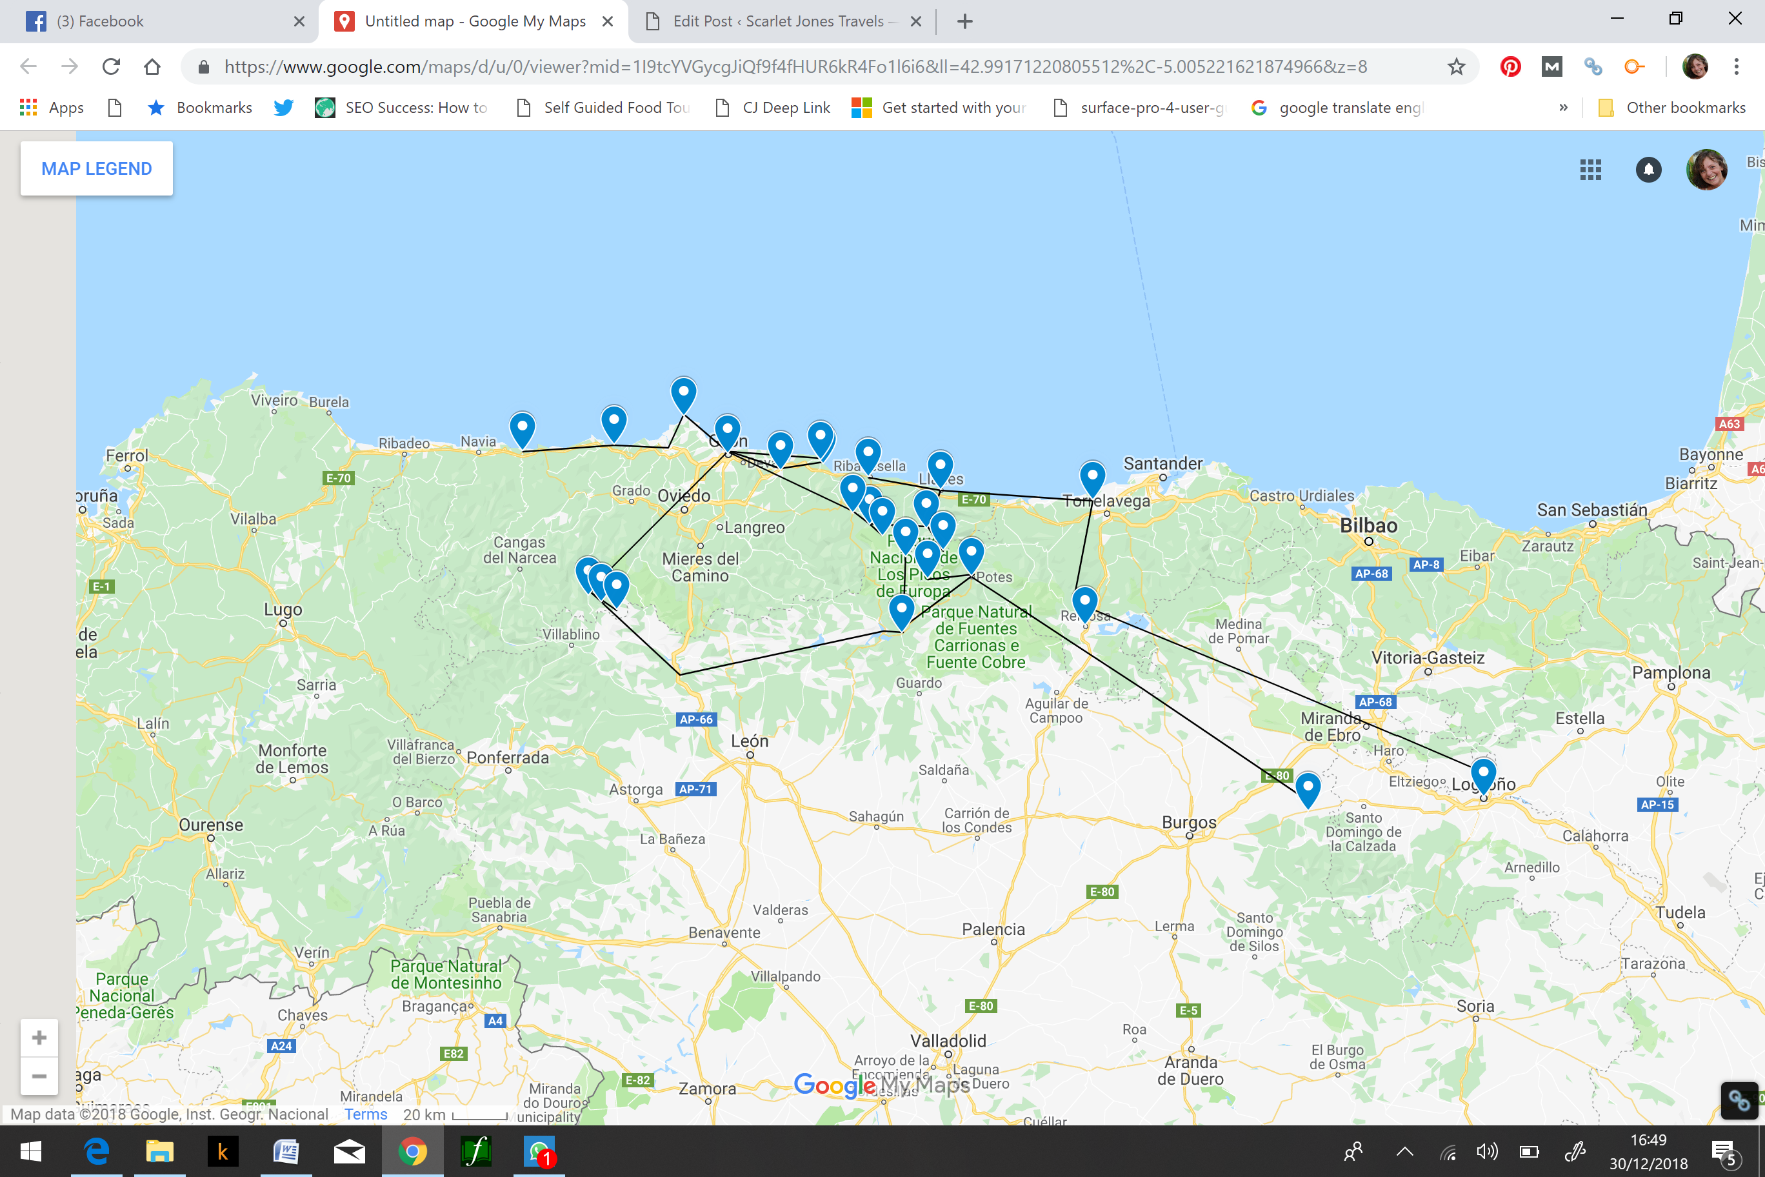Viewport: 1765px width, 1177px height.
Task: Click the map zoom in plus button
Action: (39, 1038)
